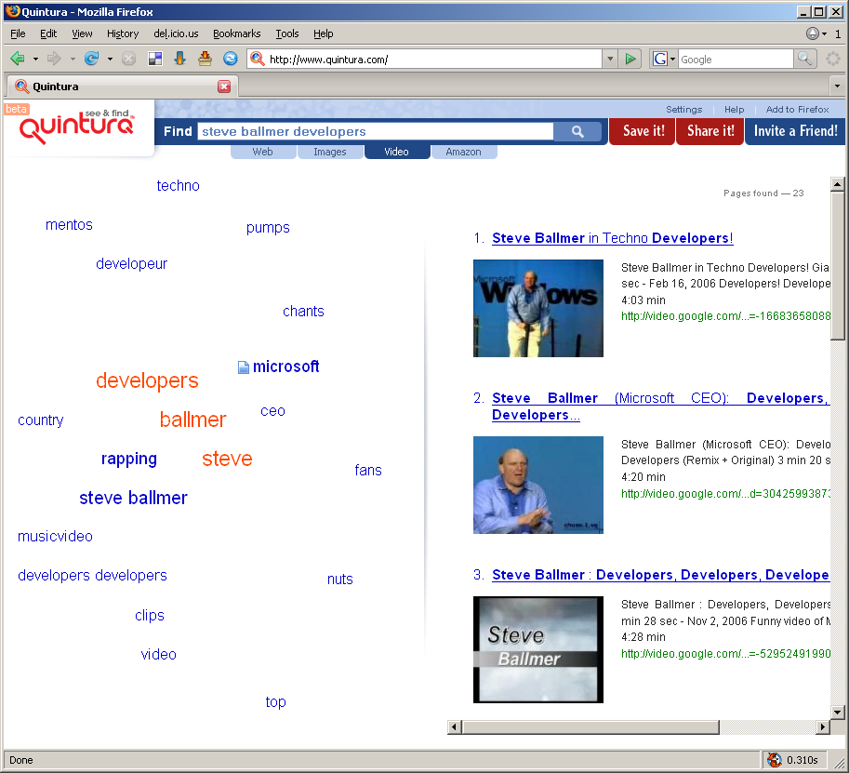Open the Quintura Settings link
The height and width of the screenshot is (773, 849).
(x=683, y=110)
